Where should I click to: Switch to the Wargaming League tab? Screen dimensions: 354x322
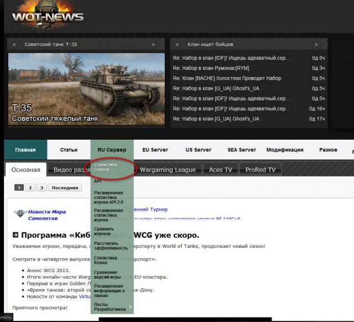pos(168,170)
